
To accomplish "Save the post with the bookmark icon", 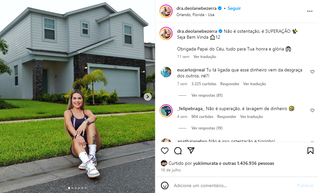I will coord(310,151).
